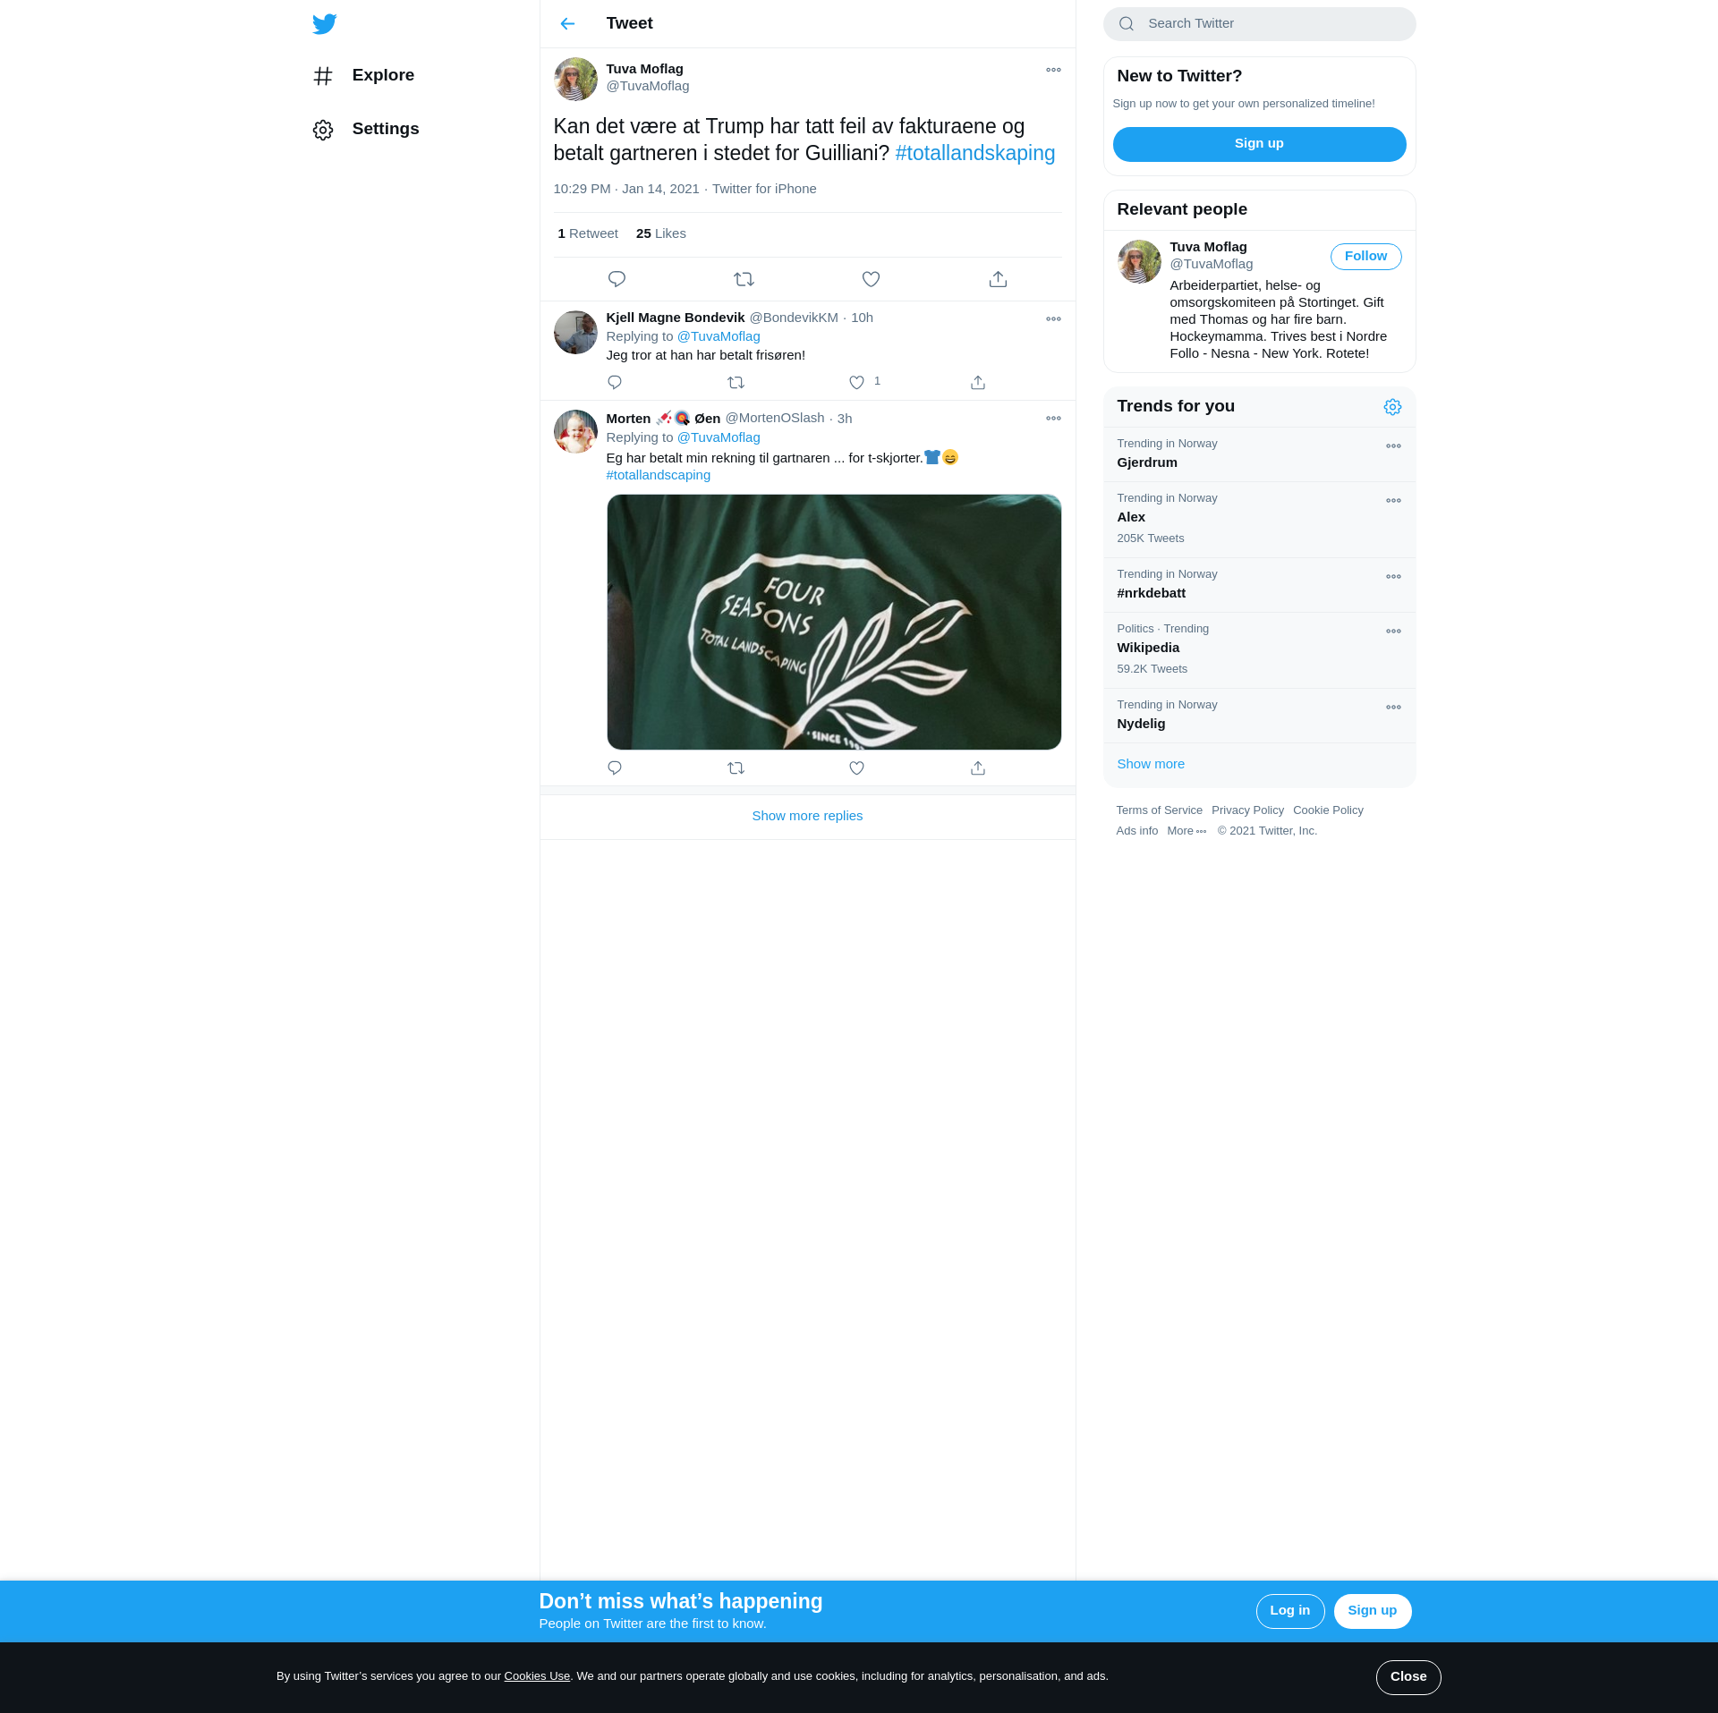Retweet Kjell Magne Bondevik's reply
This screenshot has width=1718, height=1713.
(736, 382)
